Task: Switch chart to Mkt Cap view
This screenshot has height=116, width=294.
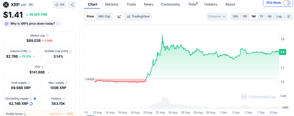Action: tap(104, 16)
